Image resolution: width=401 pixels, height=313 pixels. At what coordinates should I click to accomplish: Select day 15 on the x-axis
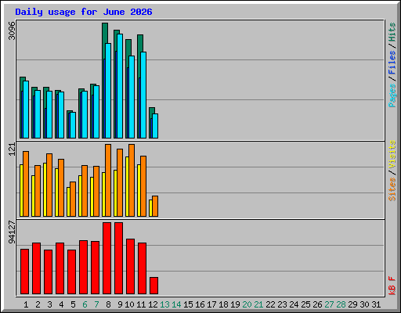tap(188, 304)
